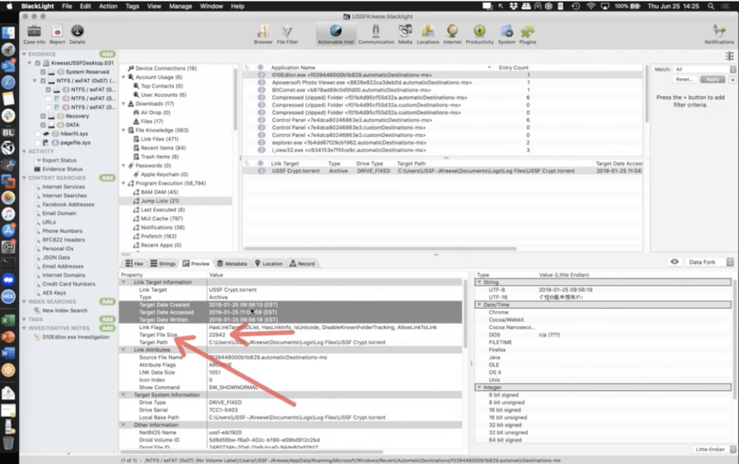739x464 pixels.
Task: Click Add button next to INVESTIGATIVE NOTES
Action: point(107,328)
